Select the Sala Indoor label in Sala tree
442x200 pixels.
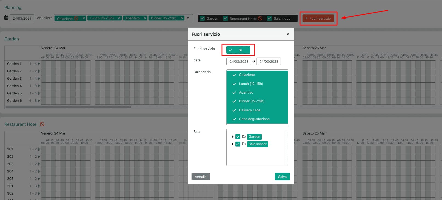257,144
